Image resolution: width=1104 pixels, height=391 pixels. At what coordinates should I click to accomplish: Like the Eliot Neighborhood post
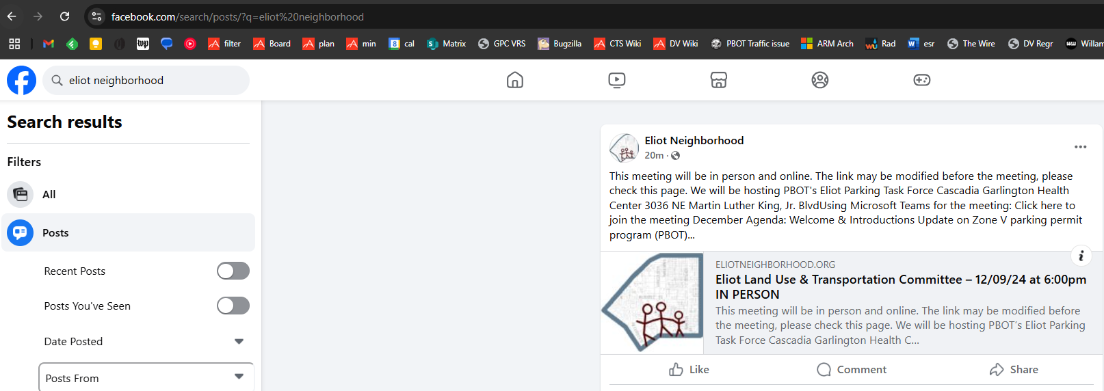click(689, 370)
